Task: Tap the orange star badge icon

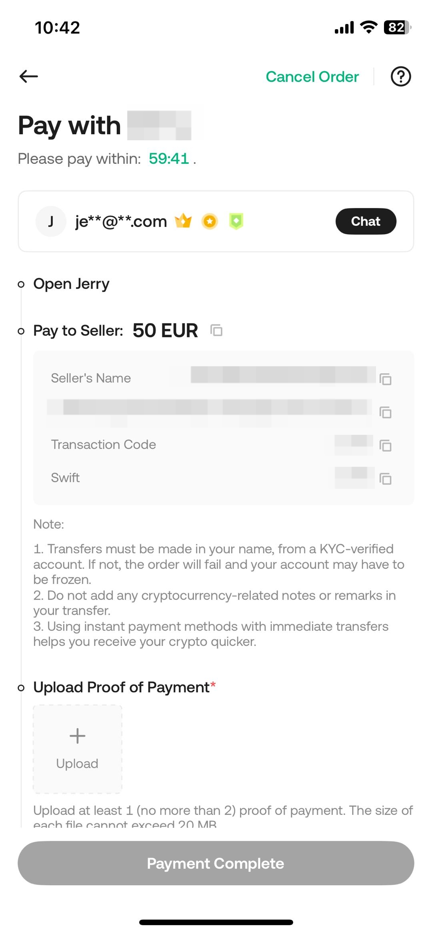Action: pyautogui.click(x=210, y=221)
